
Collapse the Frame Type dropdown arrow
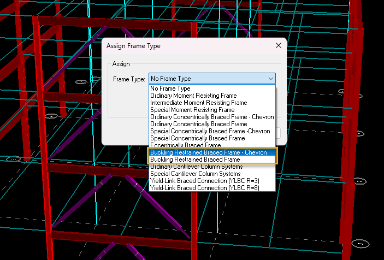pos(270,79)
